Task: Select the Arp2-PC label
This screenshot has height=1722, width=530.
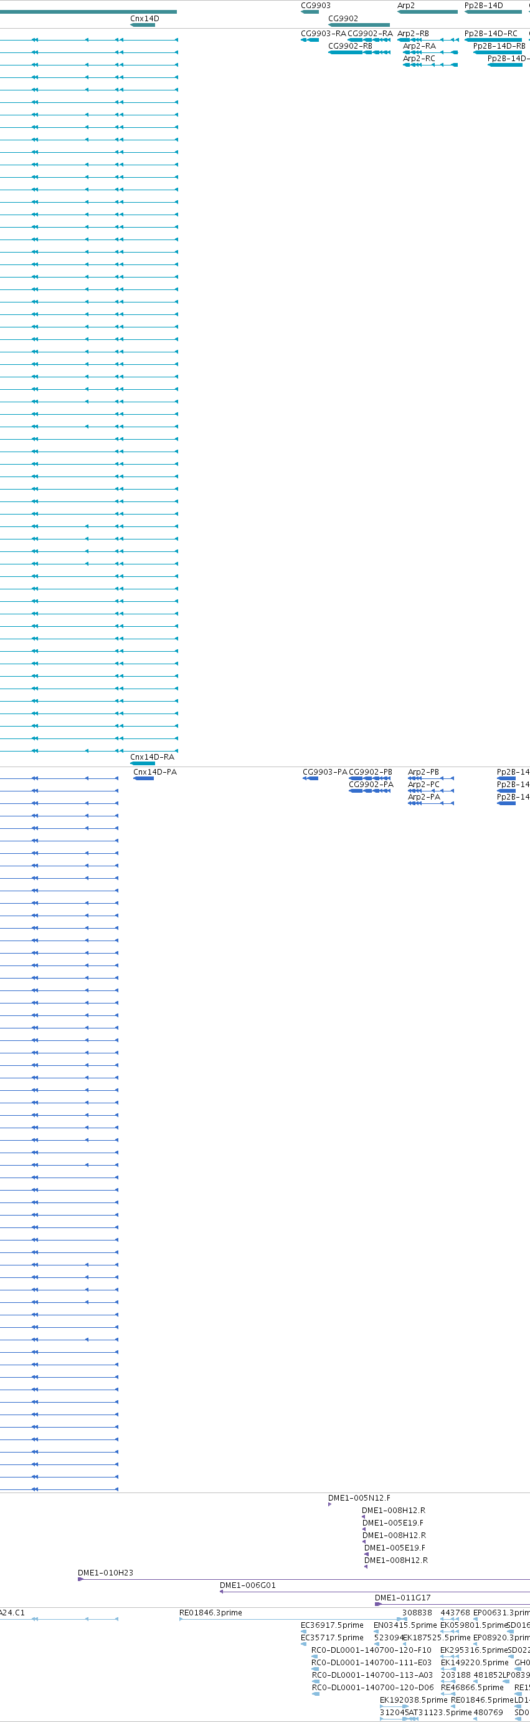Action: (x=424, y=785)
